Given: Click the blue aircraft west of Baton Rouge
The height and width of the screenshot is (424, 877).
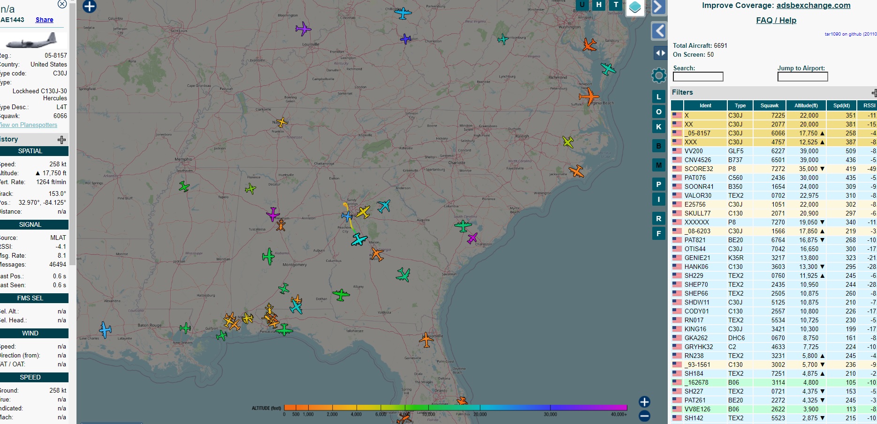Looking at the screenshot, I should [x=105, y=330].
